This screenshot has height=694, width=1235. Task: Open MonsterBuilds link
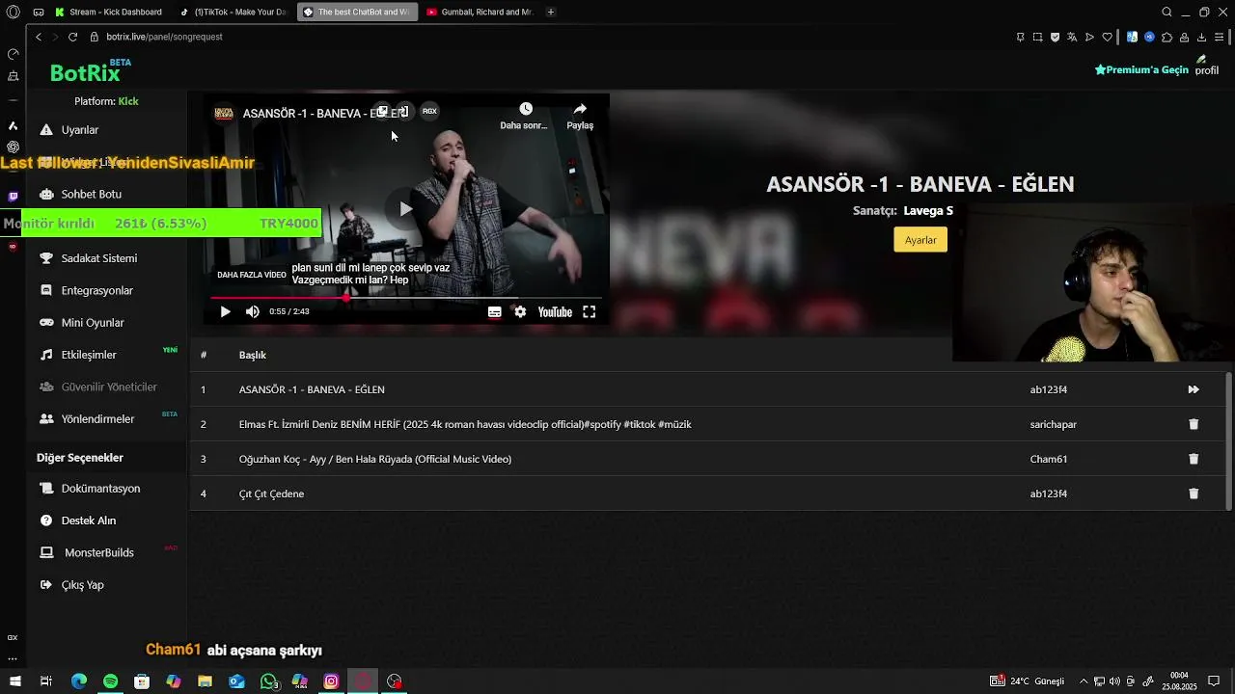pos(98,552)
